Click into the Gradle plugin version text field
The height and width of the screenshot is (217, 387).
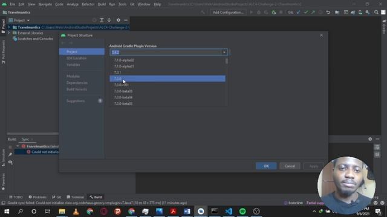coord(166,52)
